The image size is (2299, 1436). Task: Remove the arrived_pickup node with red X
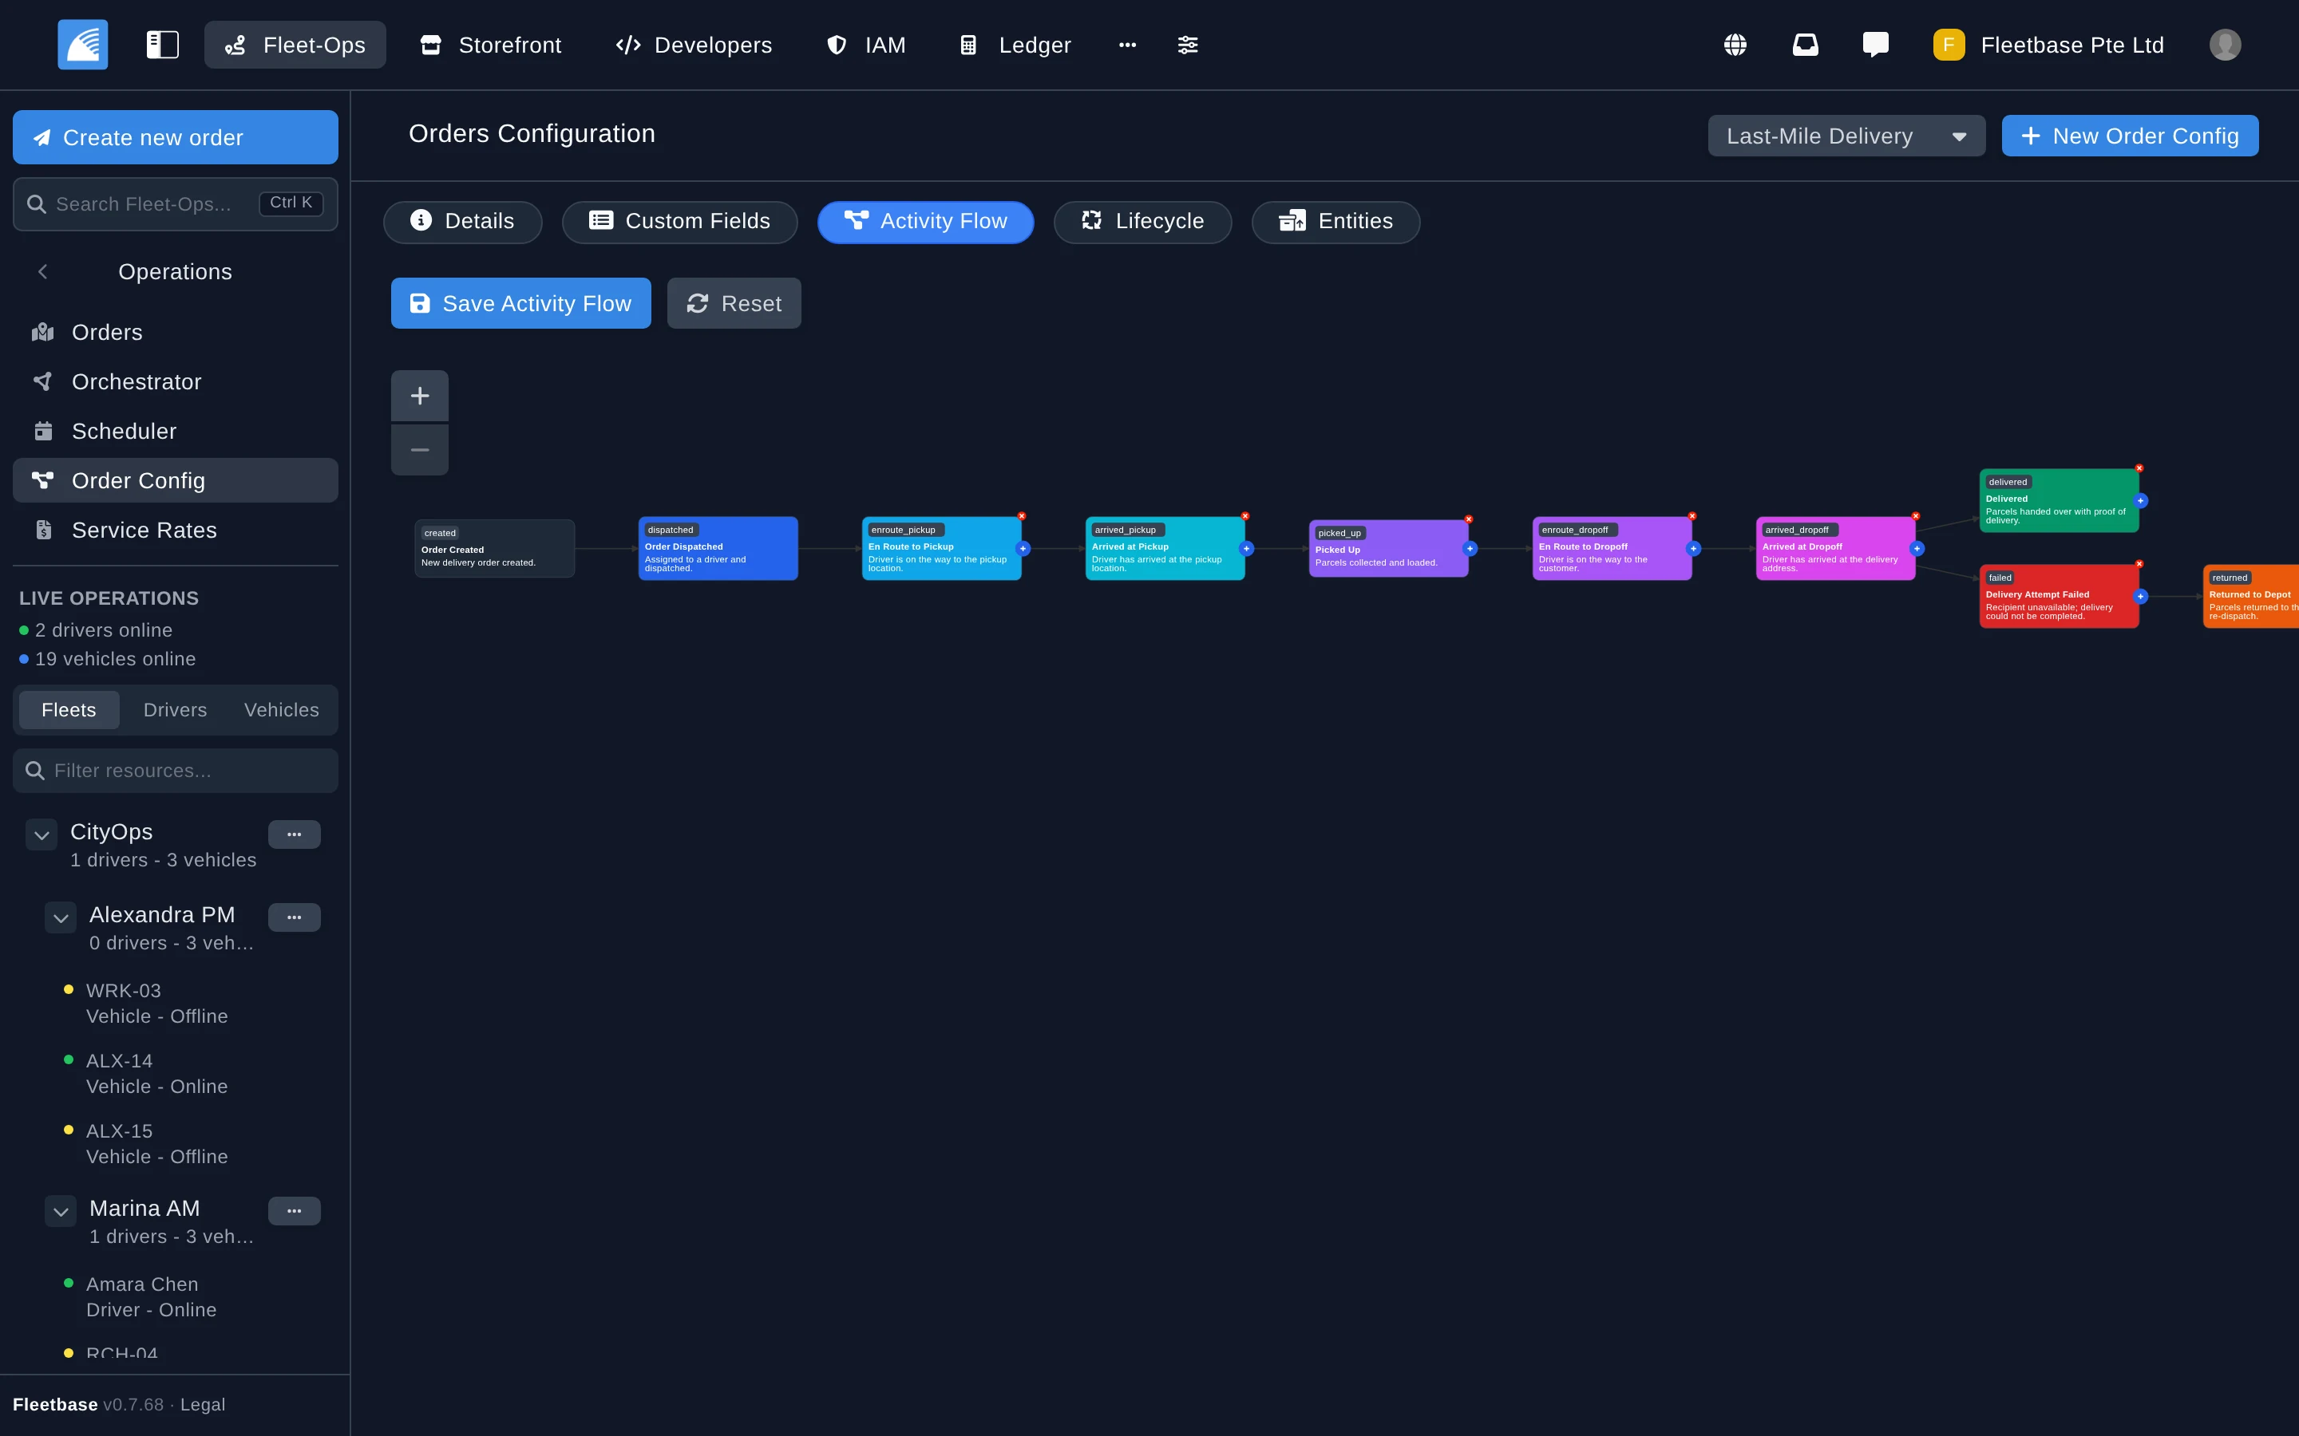(x=1245, y=515)
